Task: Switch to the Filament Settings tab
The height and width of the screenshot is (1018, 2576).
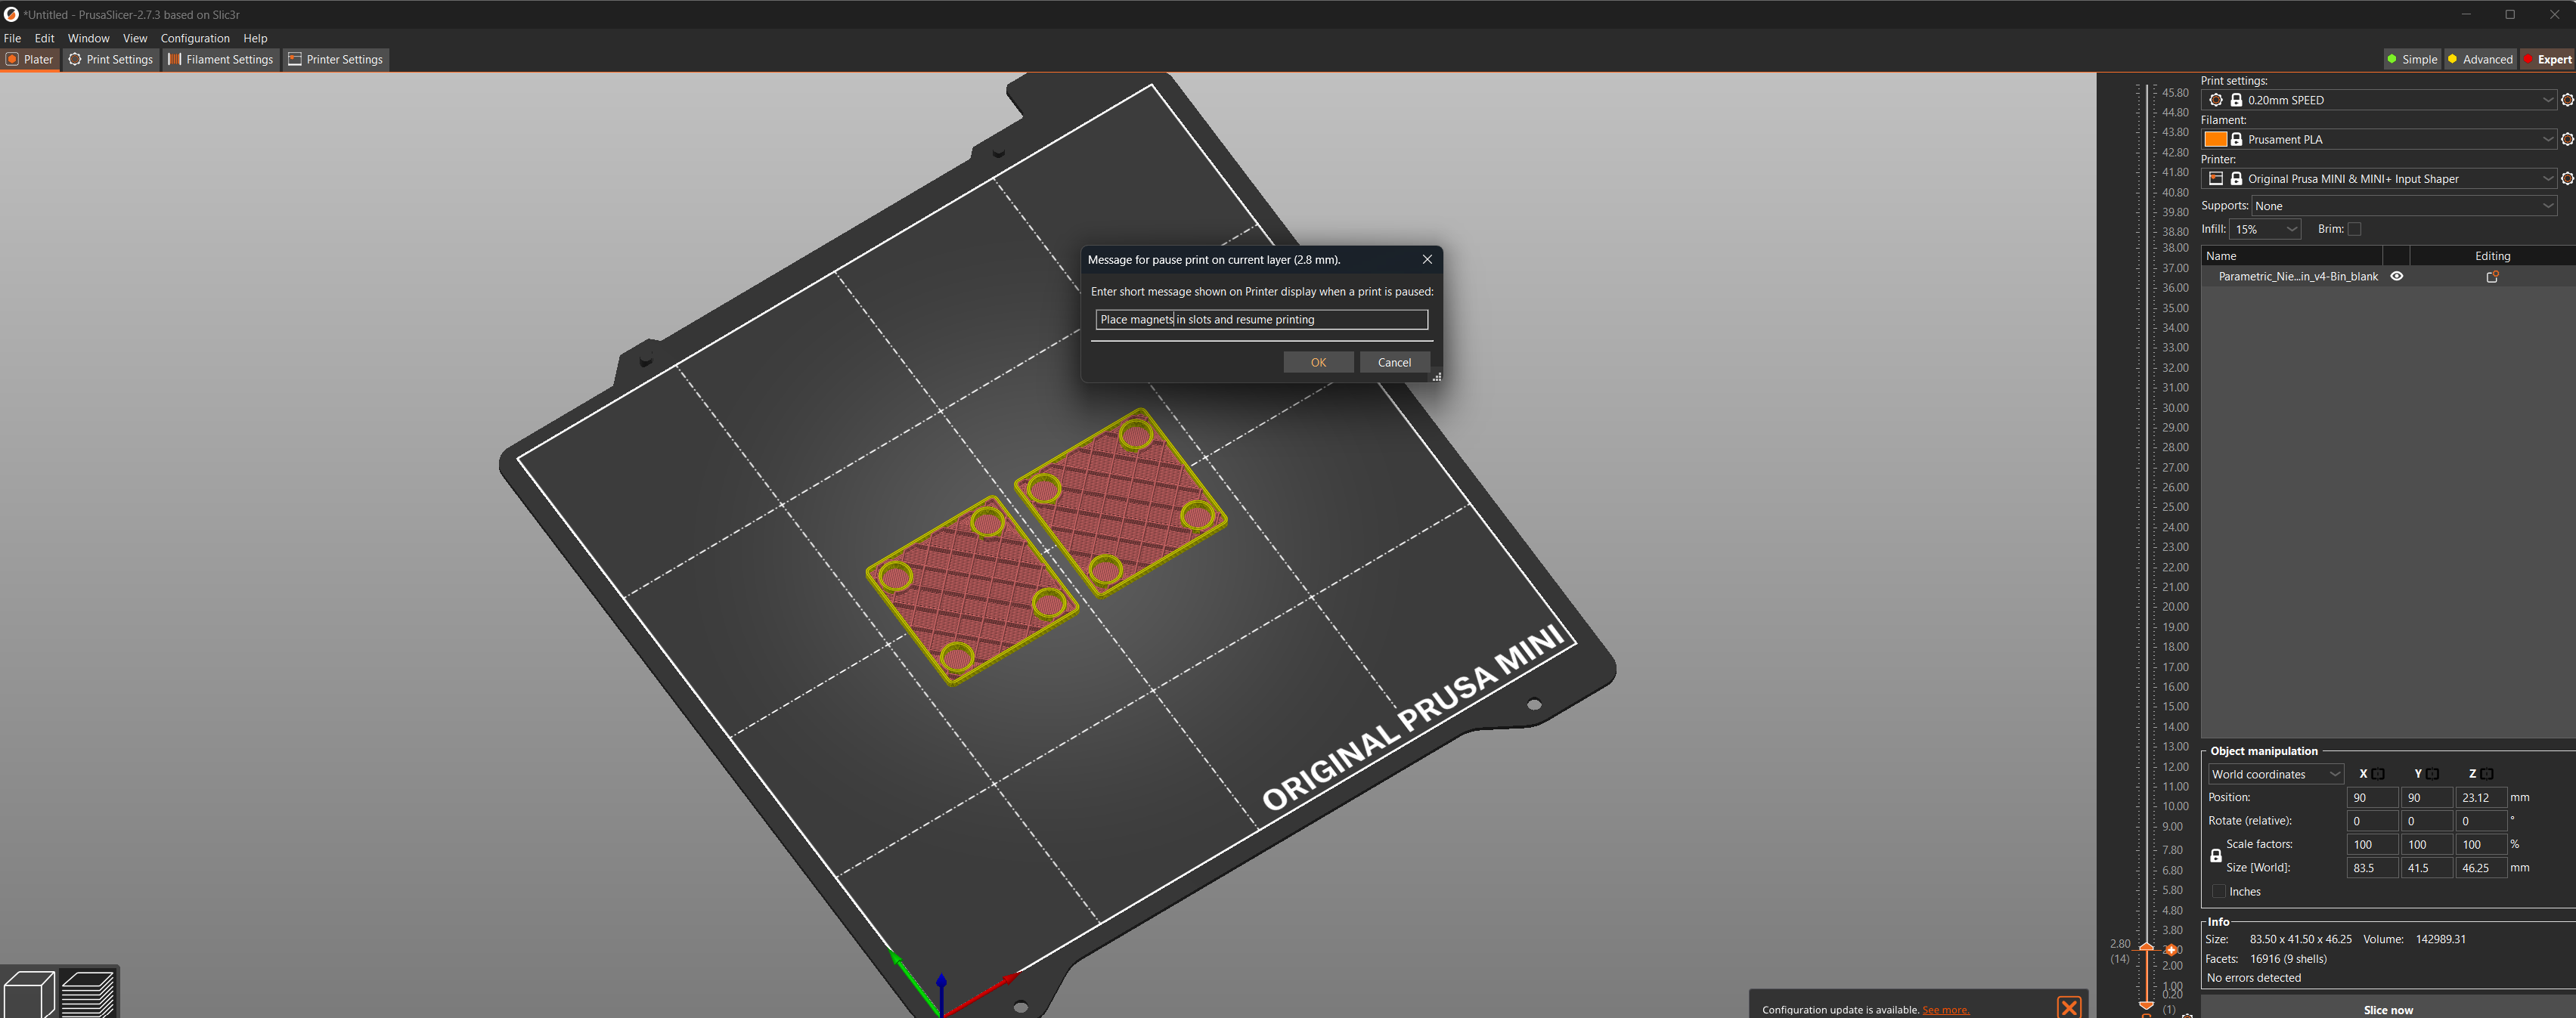Action: [220, 59]
